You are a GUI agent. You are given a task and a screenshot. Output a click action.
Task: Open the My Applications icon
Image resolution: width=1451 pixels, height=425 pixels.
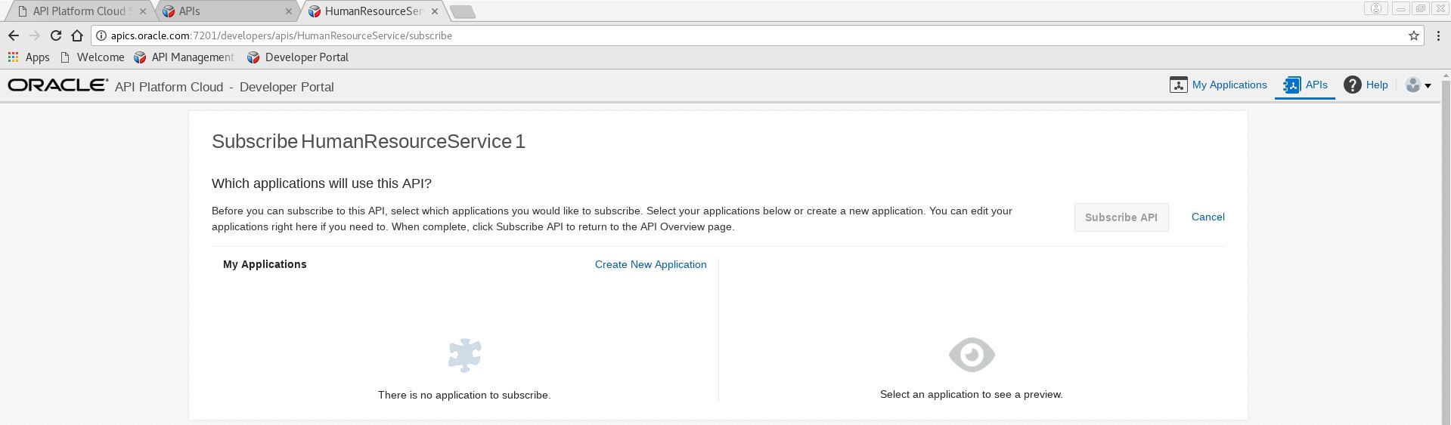click(x=1178, y=85)
